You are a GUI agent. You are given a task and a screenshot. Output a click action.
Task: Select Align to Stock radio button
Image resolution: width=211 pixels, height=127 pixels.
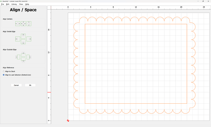[x=4, y=71]
